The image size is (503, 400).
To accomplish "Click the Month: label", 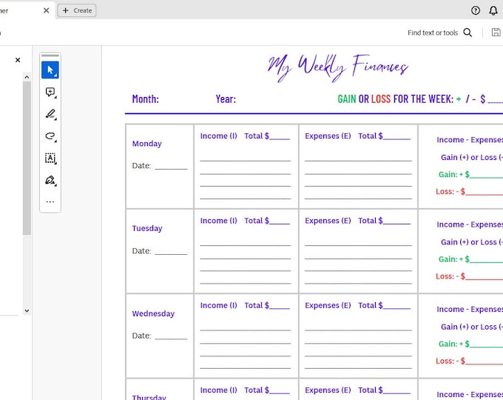I will (x=145, y=99).
